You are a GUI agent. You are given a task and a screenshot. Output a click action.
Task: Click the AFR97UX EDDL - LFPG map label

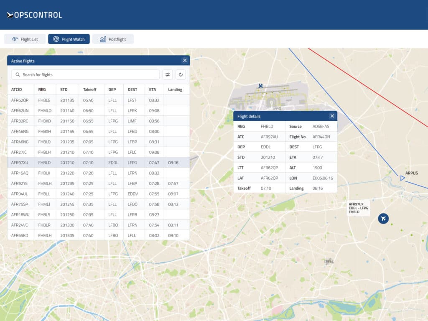358,208
